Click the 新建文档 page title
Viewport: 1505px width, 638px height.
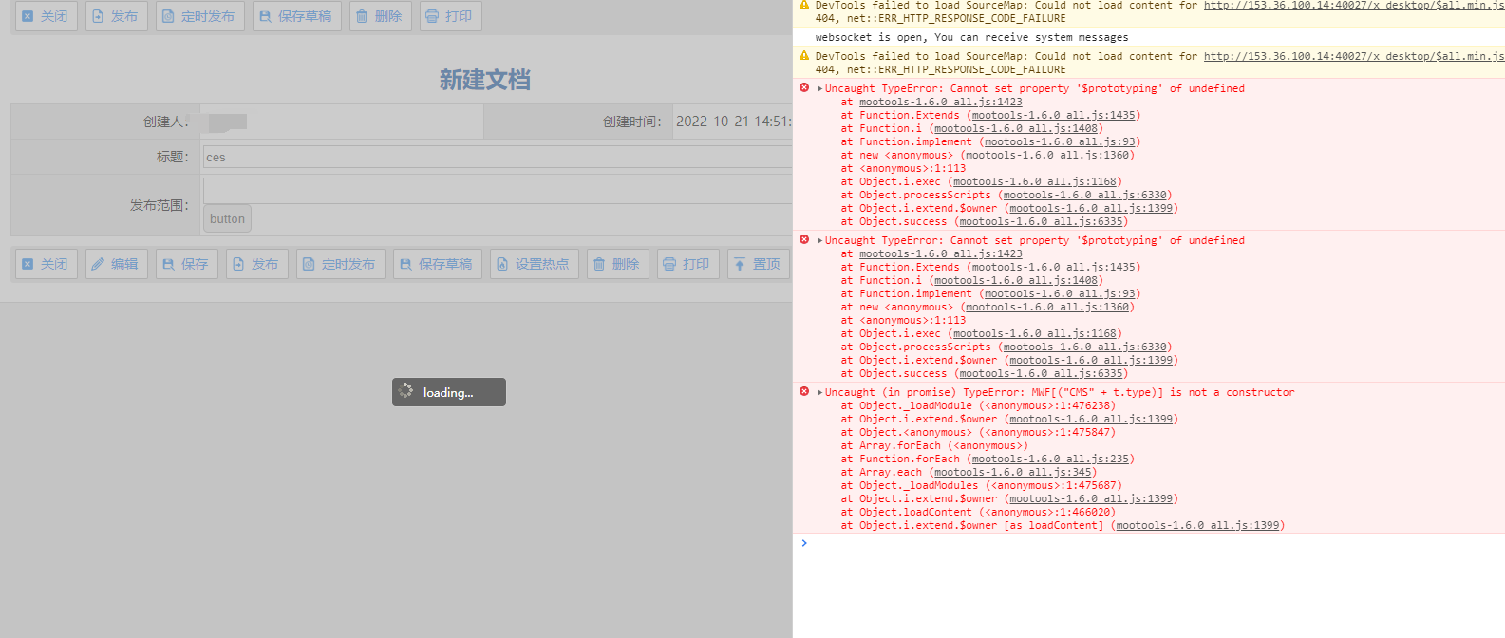[484, 80]
